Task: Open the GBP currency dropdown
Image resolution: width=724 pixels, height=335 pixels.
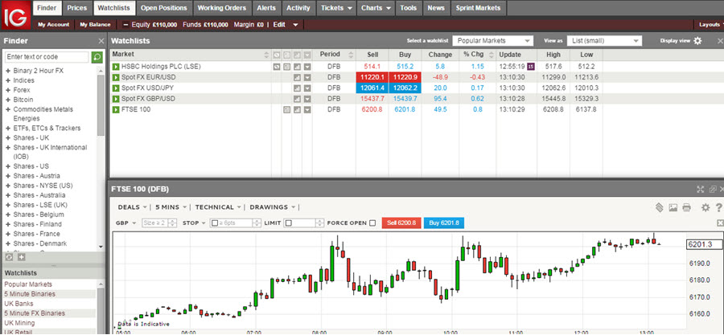Action: (x=126, y=223)
